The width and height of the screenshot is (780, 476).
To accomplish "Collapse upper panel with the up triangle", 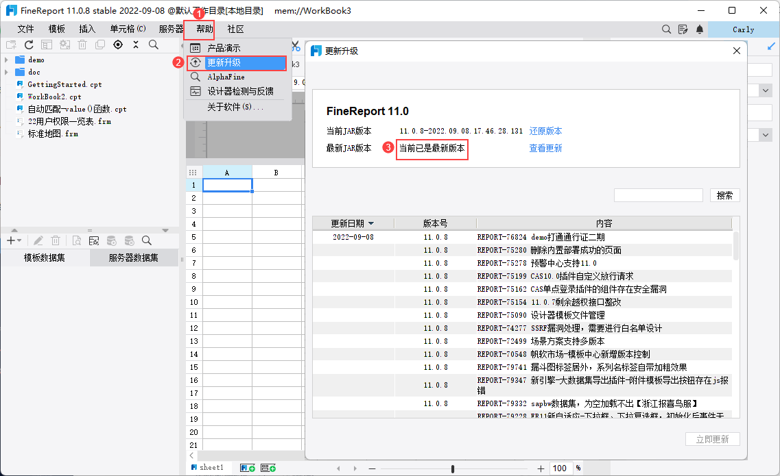I will click(14, 231).
